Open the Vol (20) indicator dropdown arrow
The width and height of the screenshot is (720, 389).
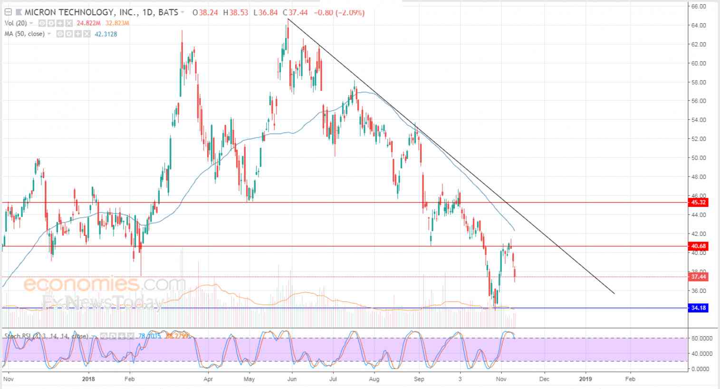tap(31, 23)
